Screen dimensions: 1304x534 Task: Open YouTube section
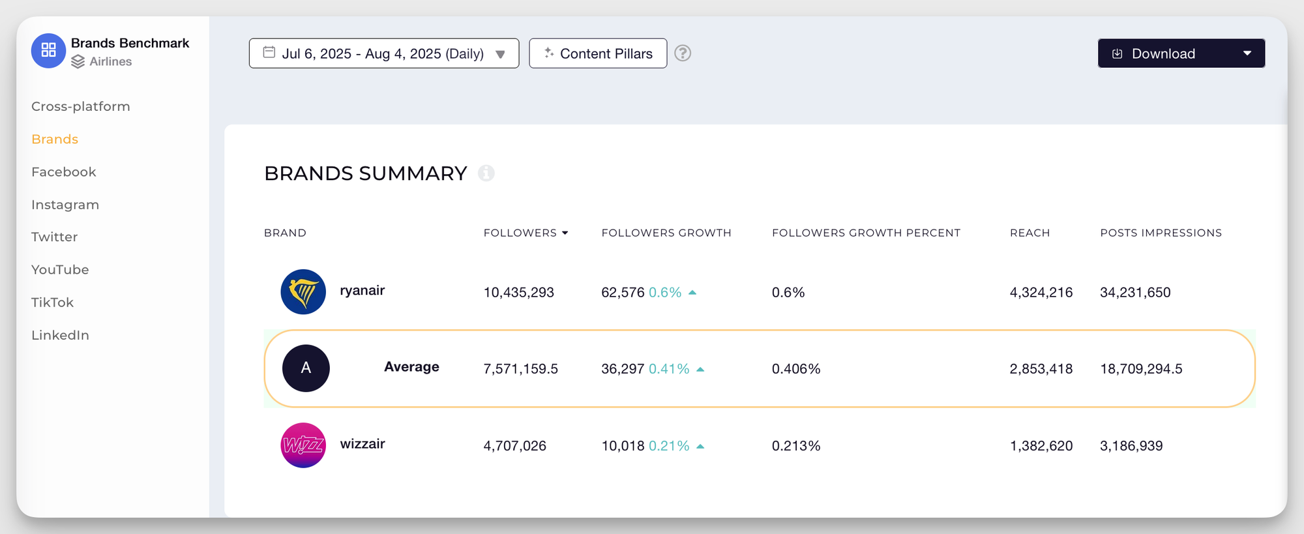[x=60, y=269]
